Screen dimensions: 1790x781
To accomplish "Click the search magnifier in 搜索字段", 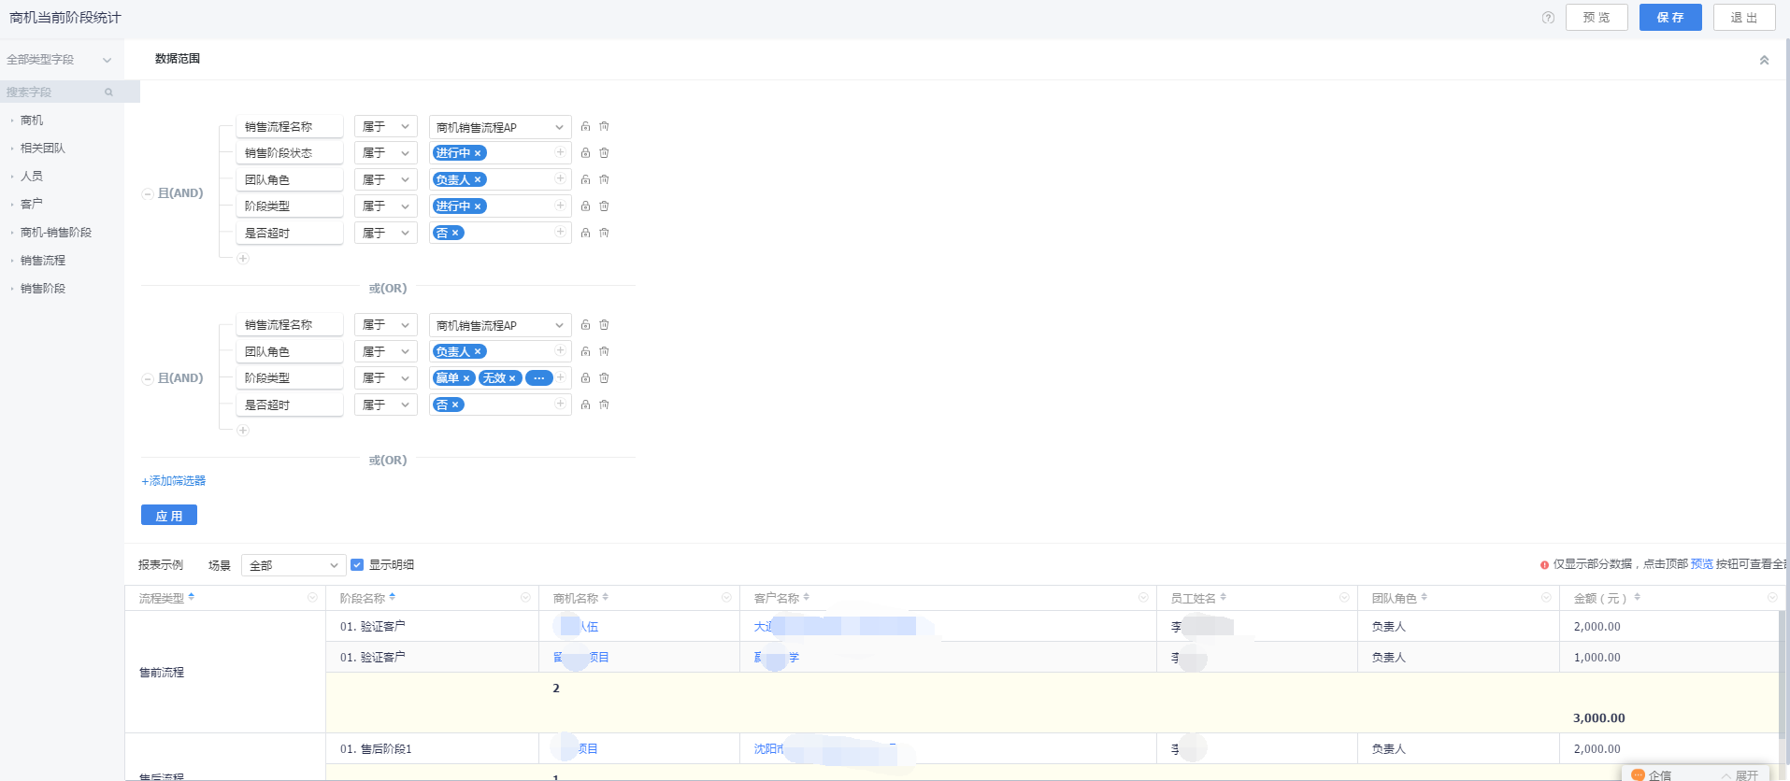I will (x=108, y=92).
